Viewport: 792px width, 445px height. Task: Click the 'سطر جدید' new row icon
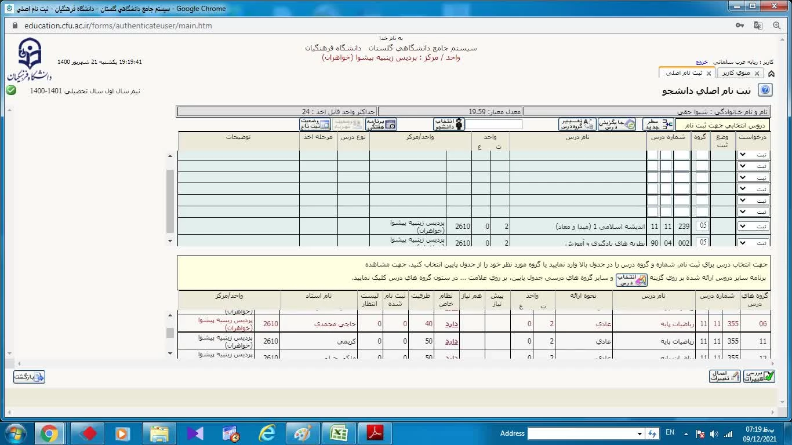[x=657, y=125]
